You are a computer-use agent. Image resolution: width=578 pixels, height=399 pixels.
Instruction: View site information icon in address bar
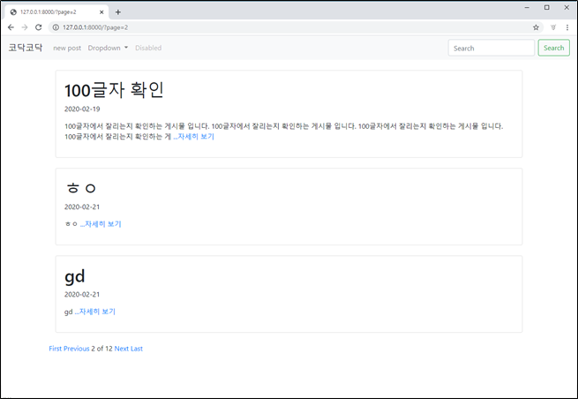pyautogui.click(x=56, y=27)
